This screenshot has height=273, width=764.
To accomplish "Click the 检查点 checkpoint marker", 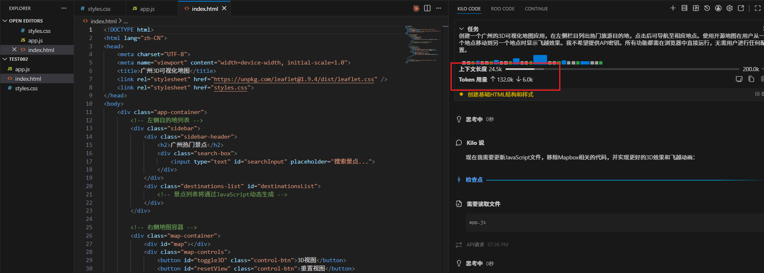I will pos(459,180).
